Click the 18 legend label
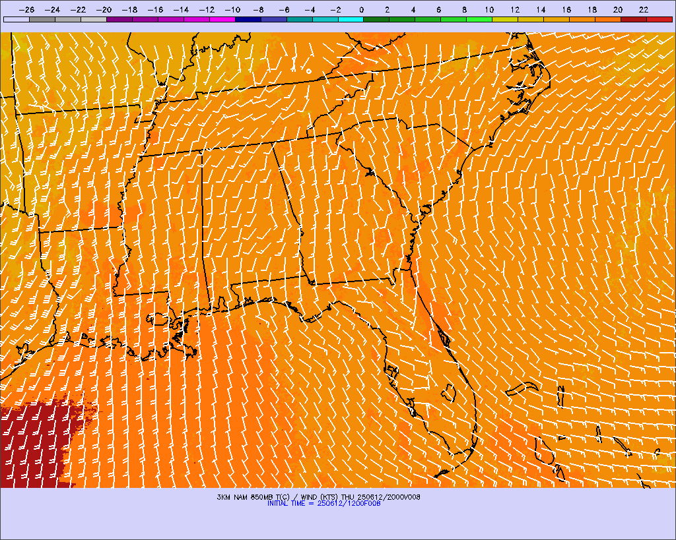Viewport: 676px width, 540px height. 592,10
